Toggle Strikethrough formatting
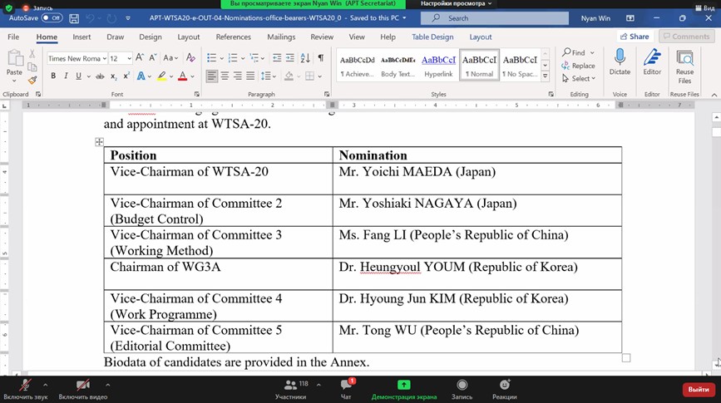The image size is (721, 403). (x=100, y=76)
